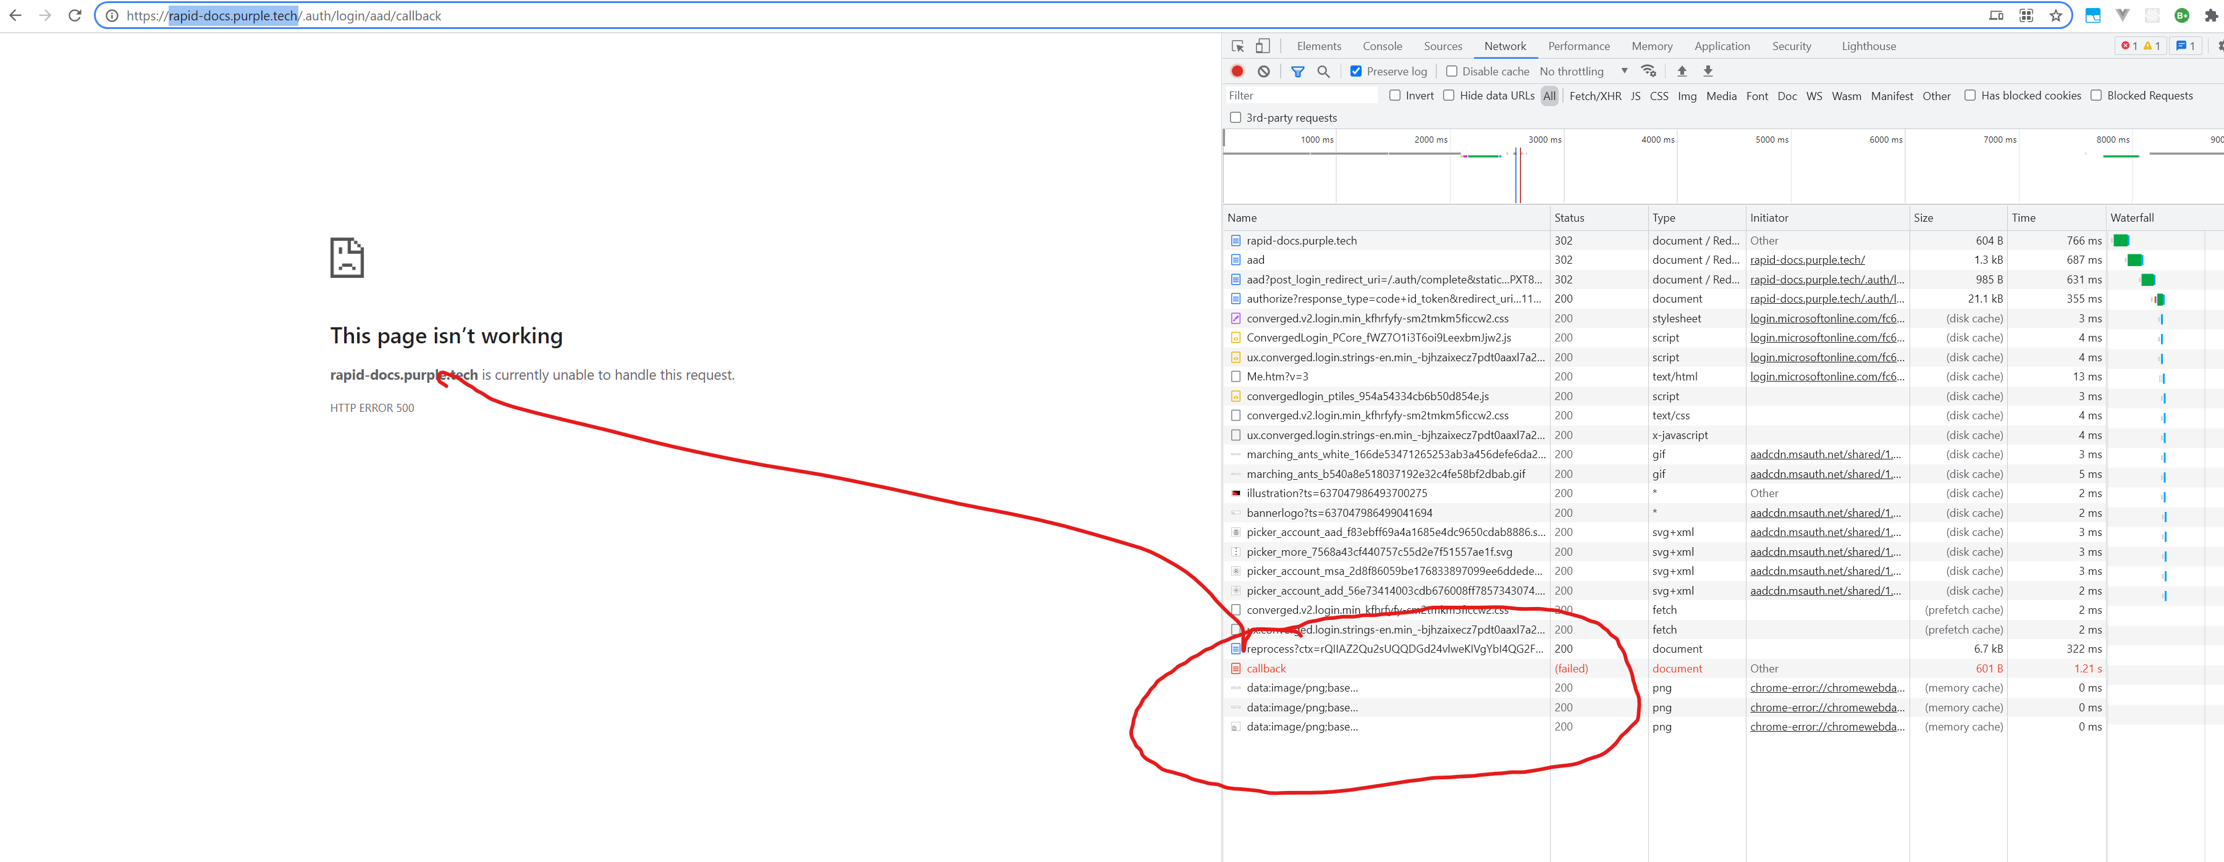2224x862 pixels.
Task: Clear the network log
Action: pos(1263,72)
